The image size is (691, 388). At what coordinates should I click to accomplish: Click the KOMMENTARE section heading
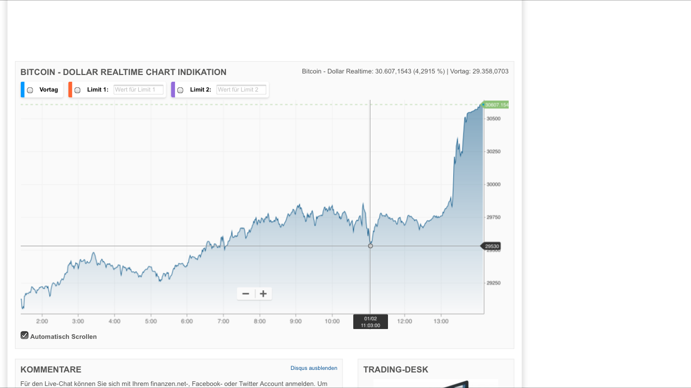pyautogui.click(x=51, y=369)
